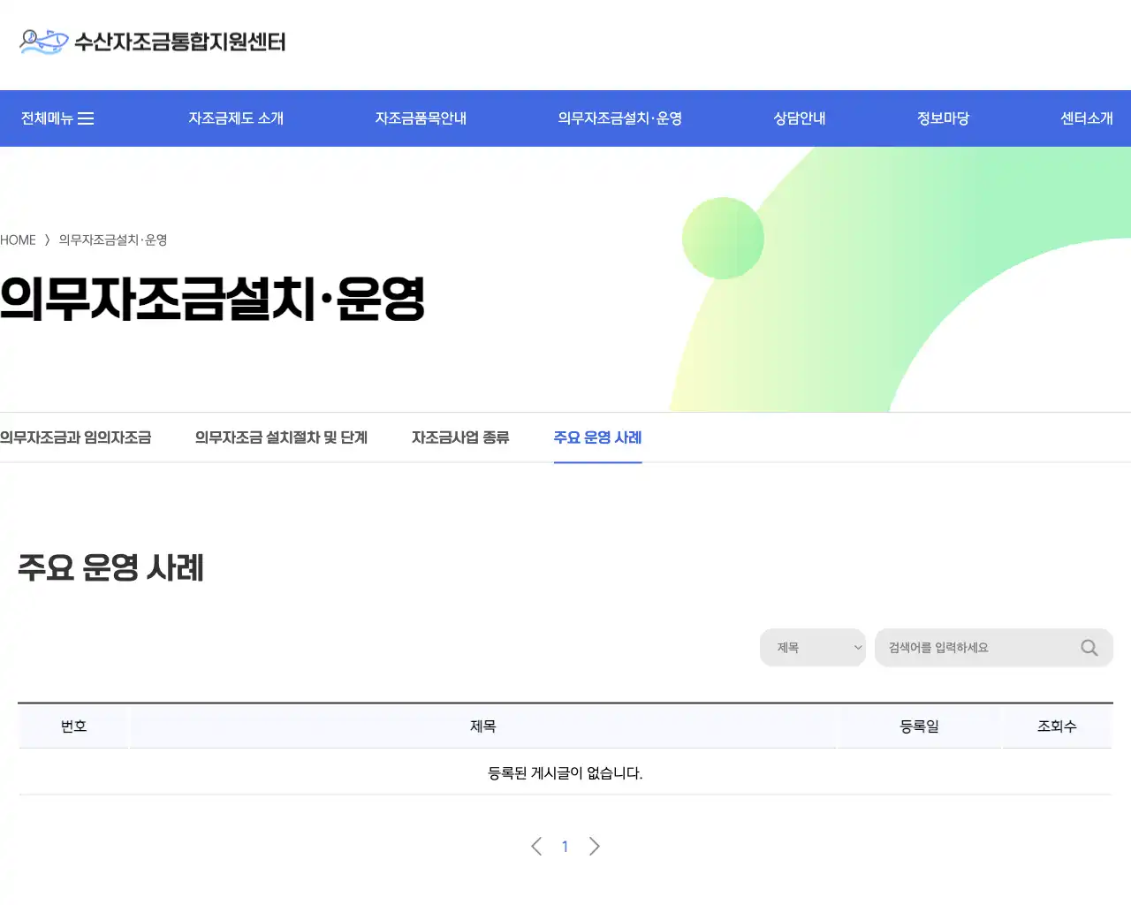Click the magnifying glass search icon
Viewport: 1131px width, 905px height.
coord(1089,647)
